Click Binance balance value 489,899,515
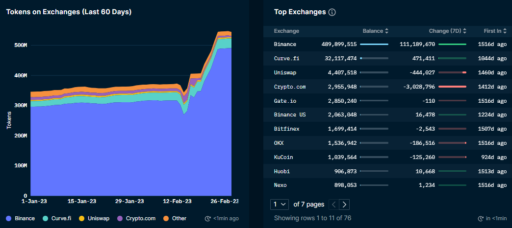Image resolution: width=512 pixels, height=228 pixels. point(339,45)
